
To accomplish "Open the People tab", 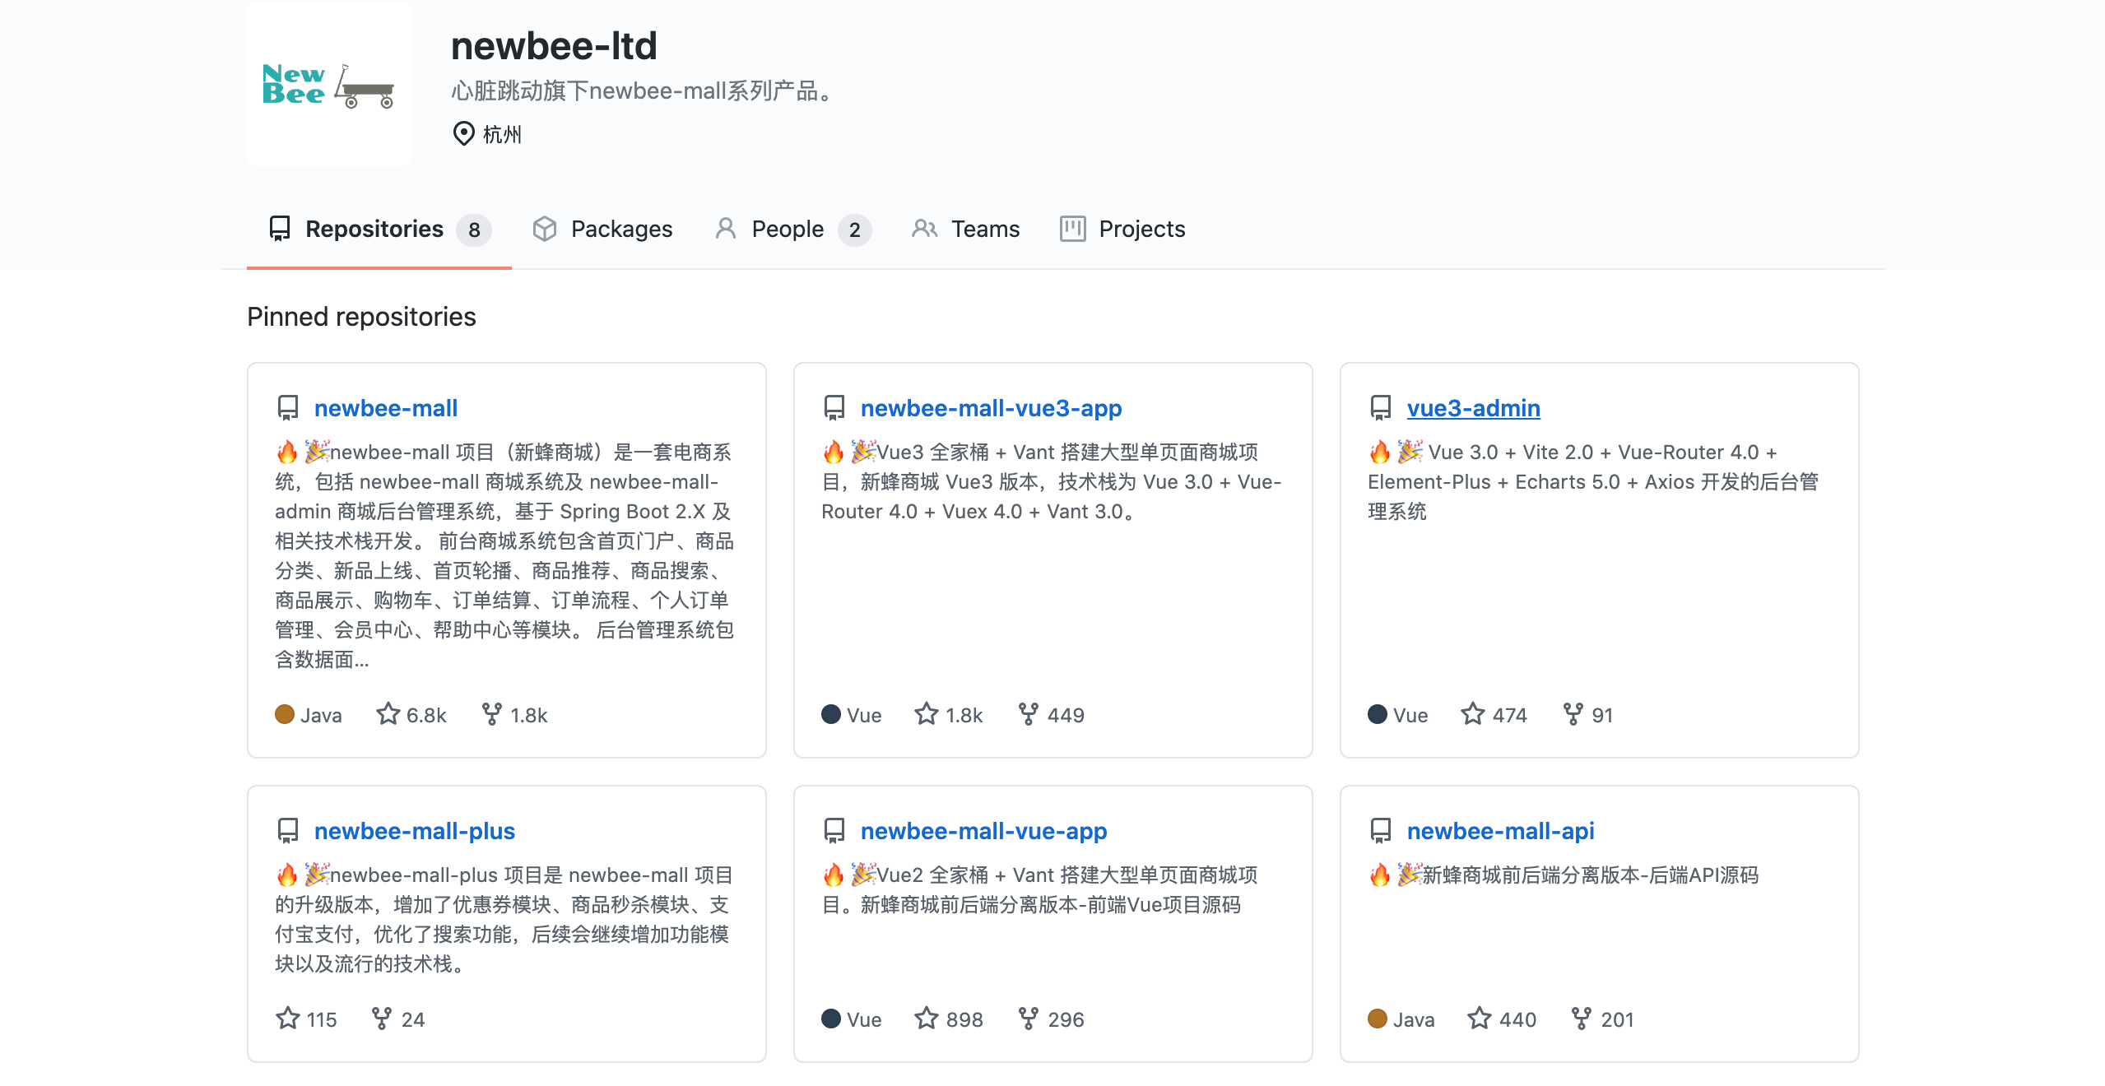I will coord(788,229).
